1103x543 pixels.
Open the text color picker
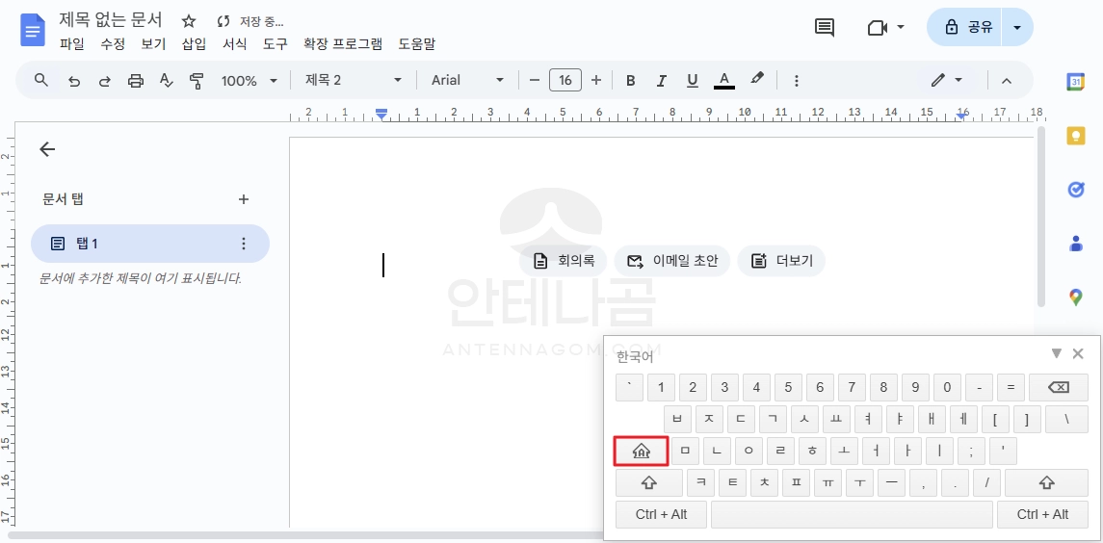(724, 81)
